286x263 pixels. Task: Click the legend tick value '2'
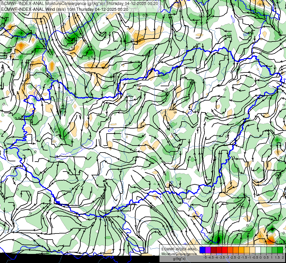pos(283,257)
